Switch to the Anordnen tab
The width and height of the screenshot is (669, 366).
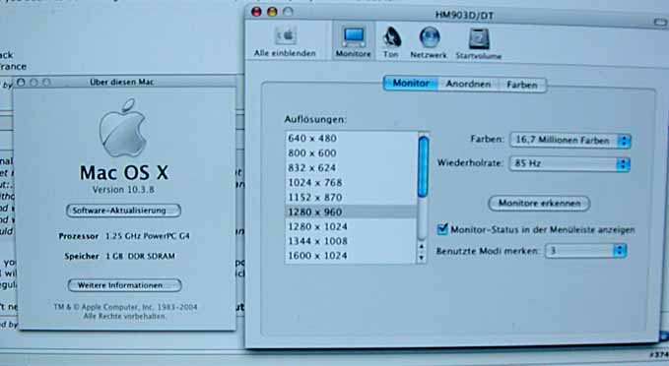point(468,84)
